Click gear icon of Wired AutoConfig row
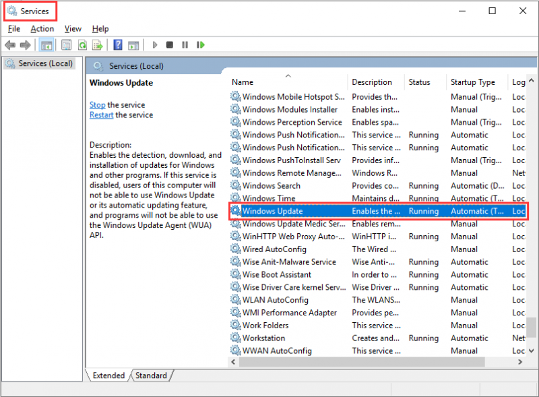The width and height of the screenshot is (539, 397). [235, 249]
